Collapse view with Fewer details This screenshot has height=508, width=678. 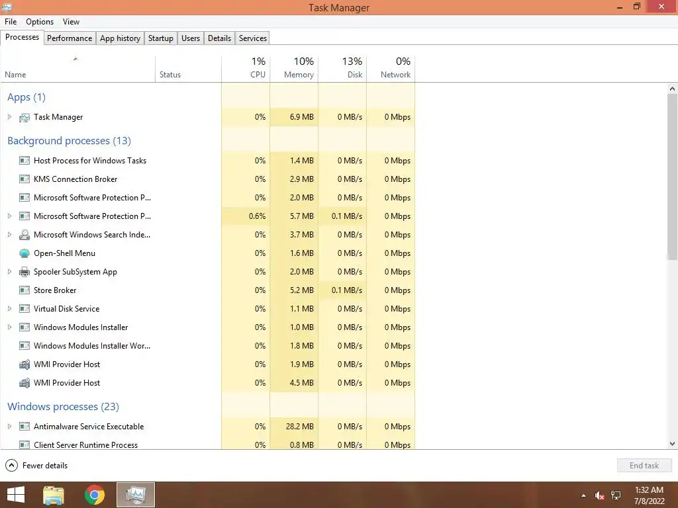pos(36,466)
